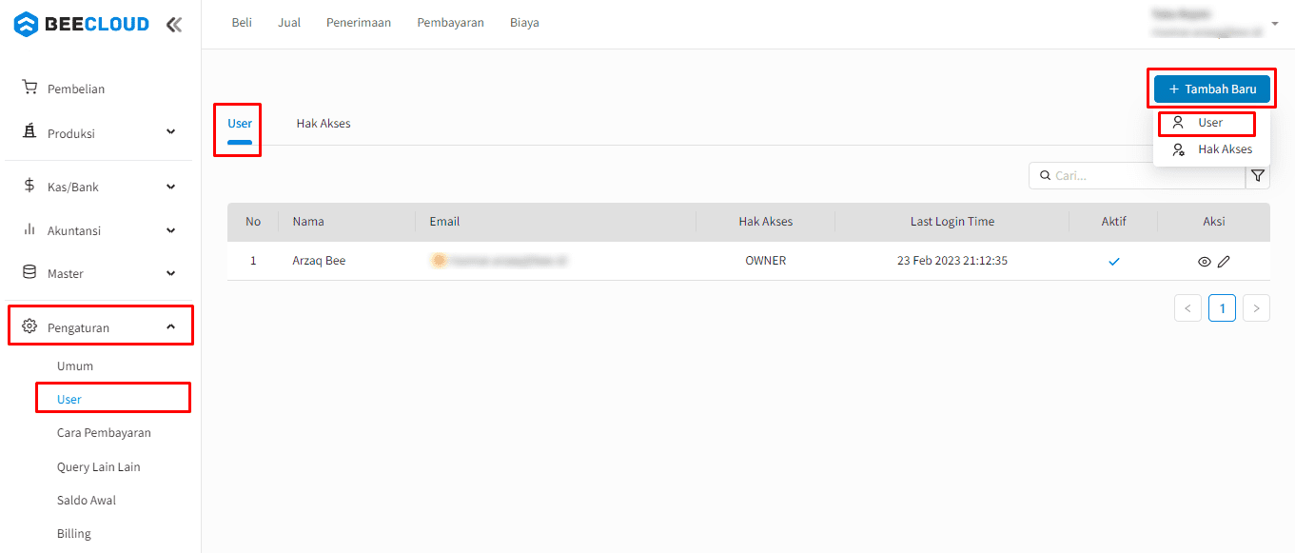Screen dimensions: 1295x553
Task: Click the BeeCloud logo
Action: coord(82,25)
